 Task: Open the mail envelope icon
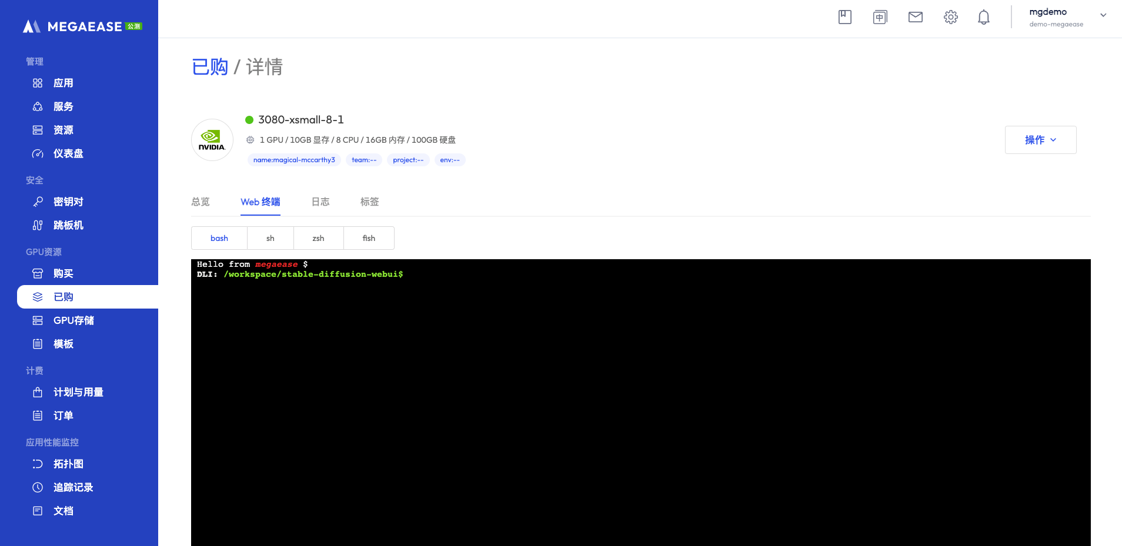tap(915, 18)
